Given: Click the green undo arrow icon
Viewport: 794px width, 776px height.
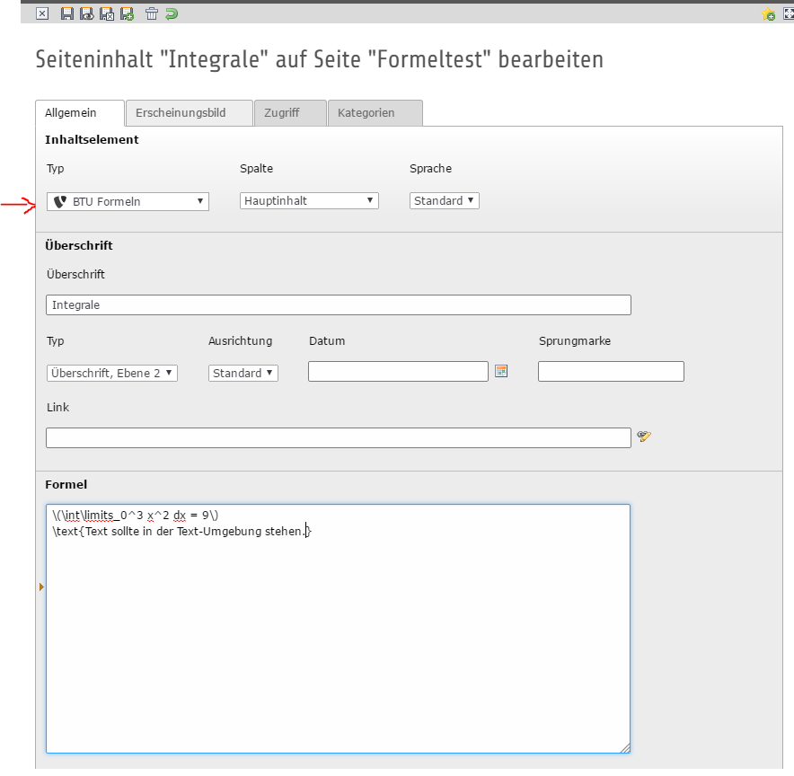Looking at the screenshot, I should [171, 13].
